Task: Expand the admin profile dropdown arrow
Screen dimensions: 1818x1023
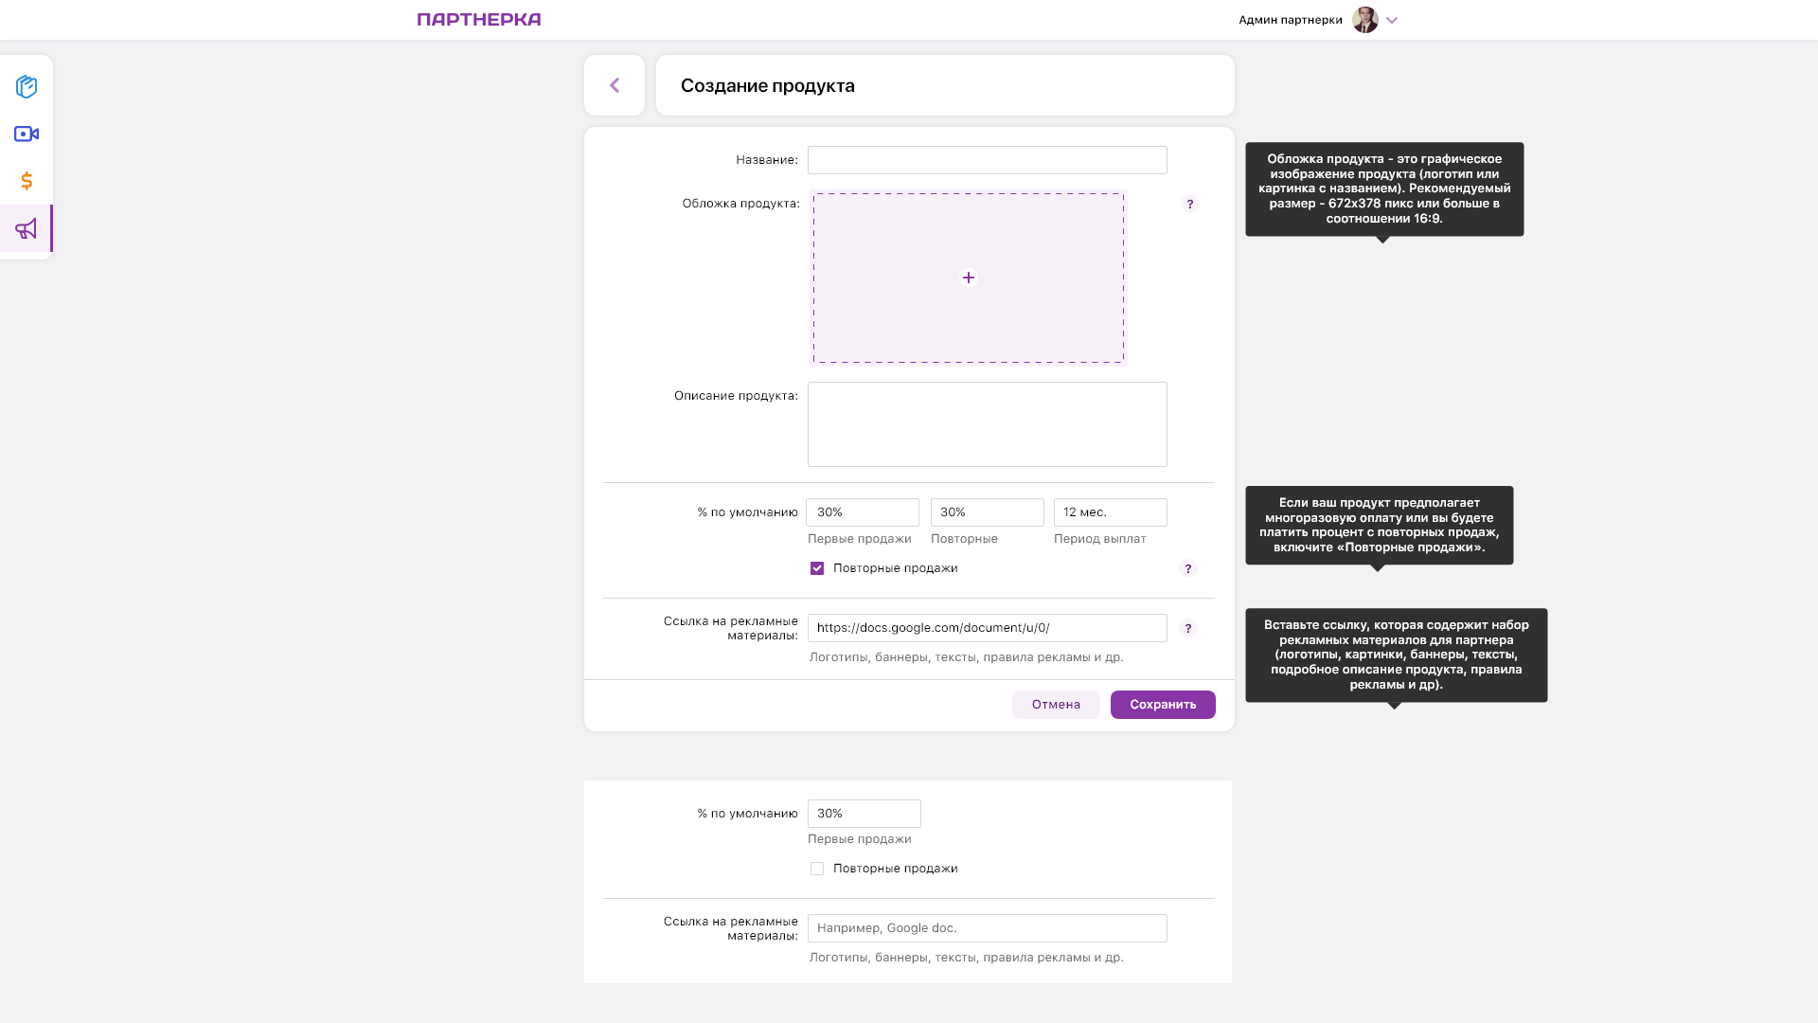Action: click(1392, 20)
